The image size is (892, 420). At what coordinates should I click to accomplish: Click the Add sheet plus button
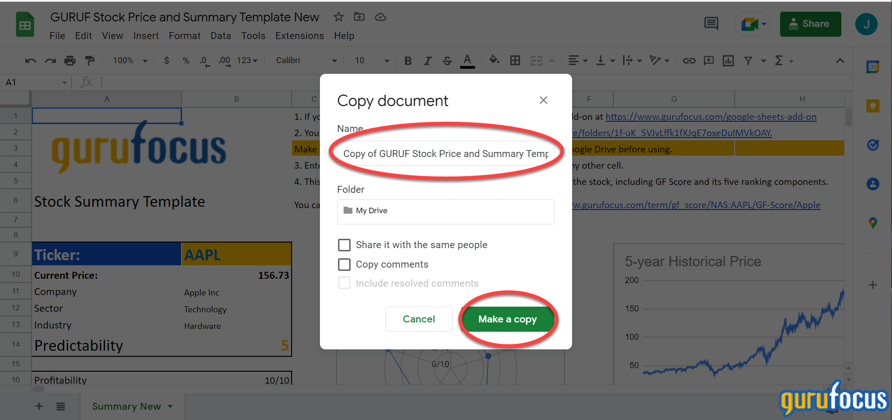39,407
